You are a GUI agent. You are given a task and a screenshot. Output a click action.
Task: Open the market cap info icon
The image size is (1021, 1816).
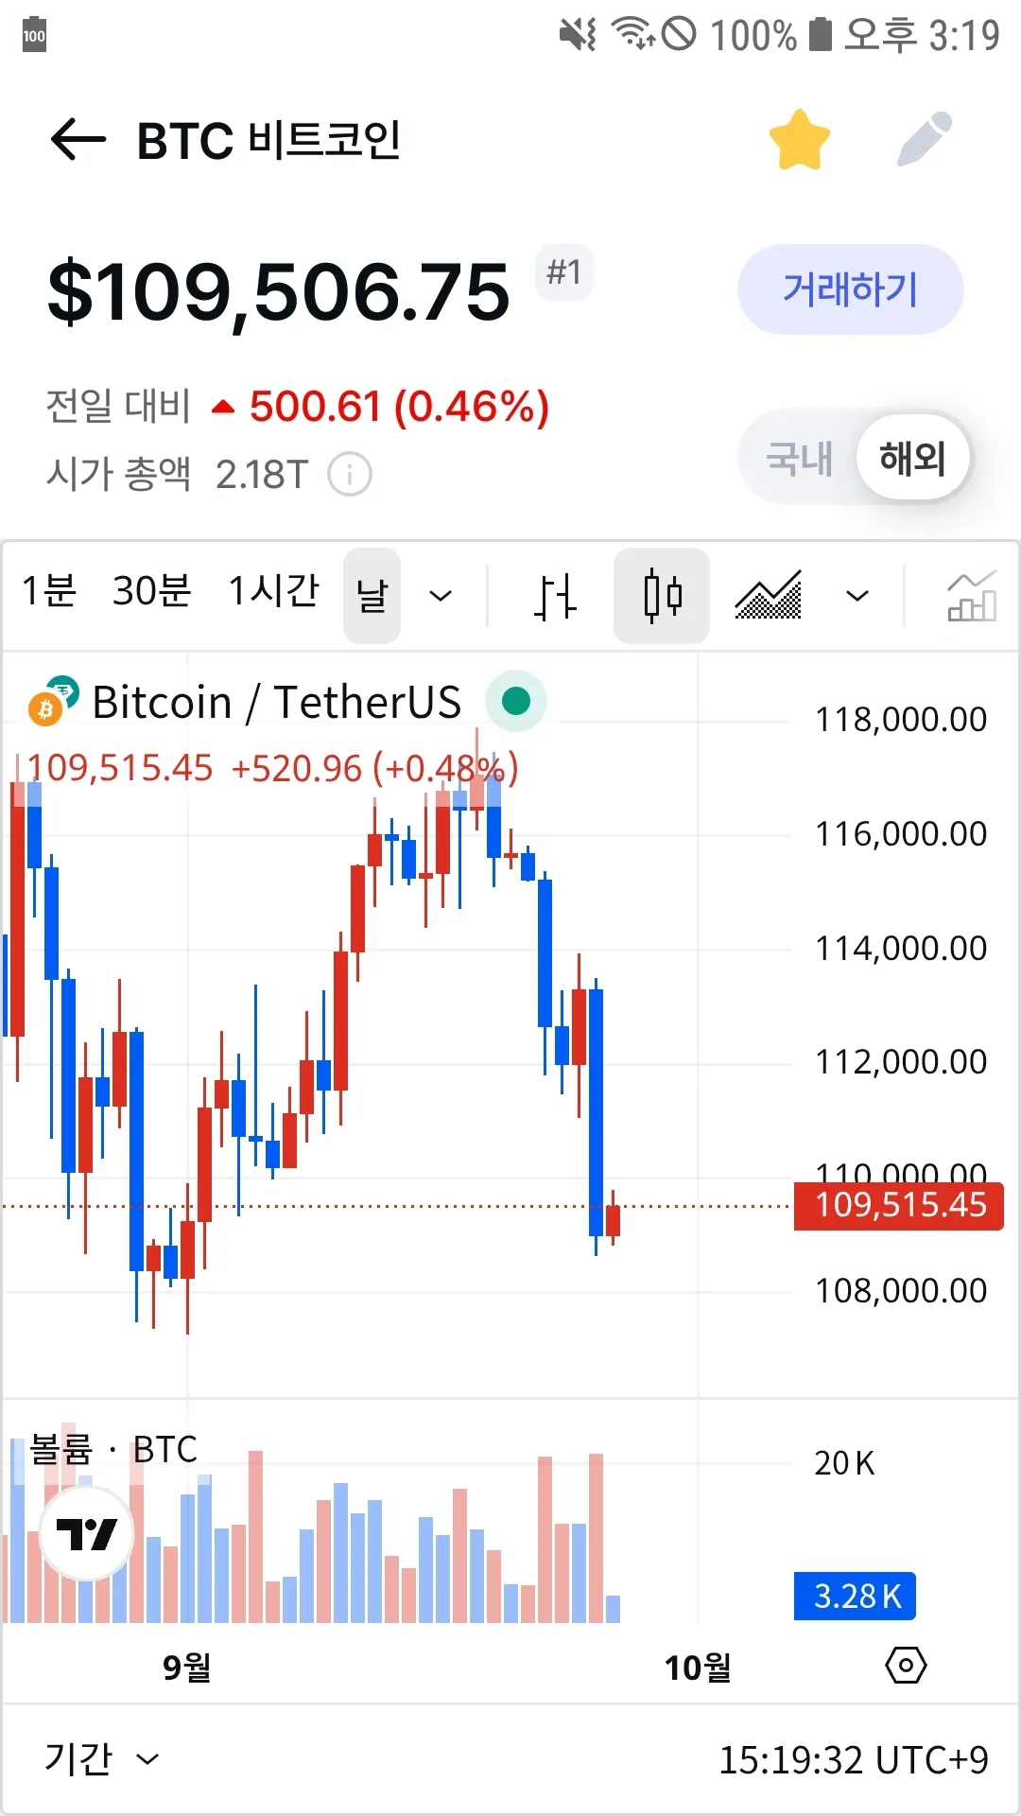(349, 474)
